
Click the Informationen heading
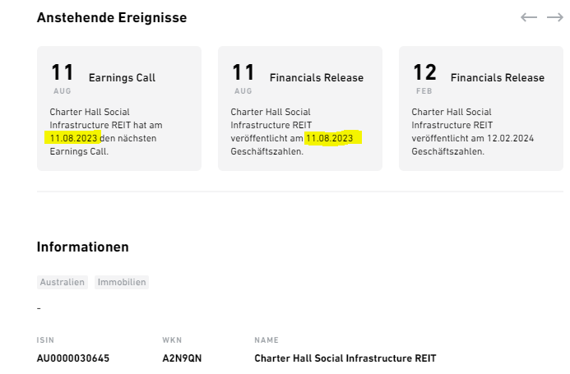point(83,247)
